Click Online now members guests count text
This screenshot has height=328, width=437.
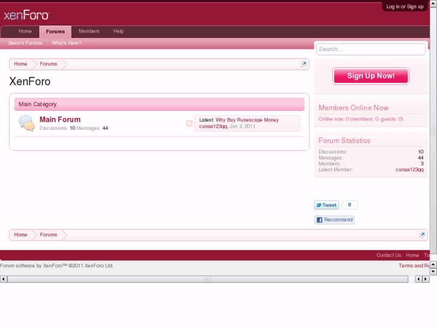(361, 119)
